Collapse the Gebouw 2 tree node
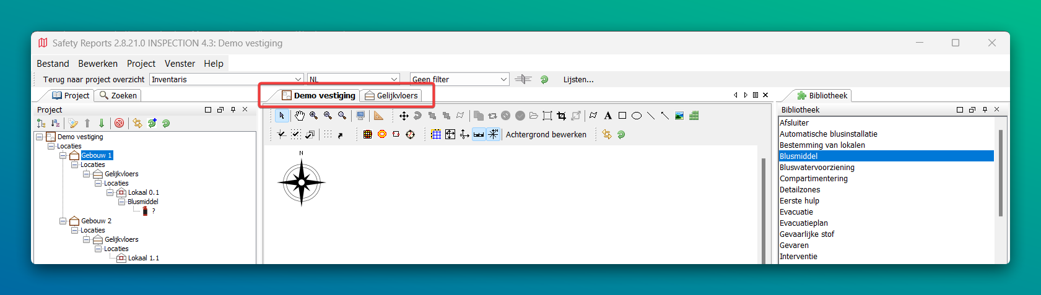Viewport: 1041px width, 295px height. [63, 221]
